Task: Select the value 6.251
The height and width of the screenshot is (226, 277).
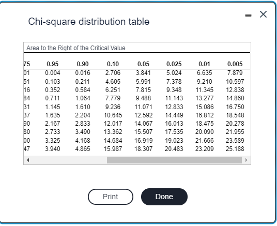Action: (113, 90)
